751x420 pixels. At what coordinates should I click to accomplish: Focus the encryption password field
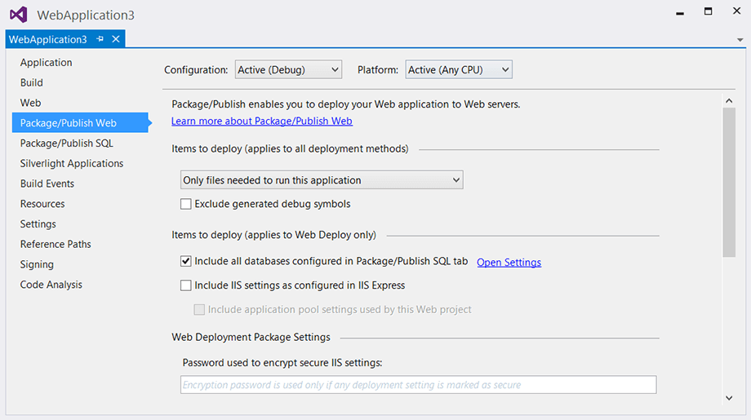point(419,385)
